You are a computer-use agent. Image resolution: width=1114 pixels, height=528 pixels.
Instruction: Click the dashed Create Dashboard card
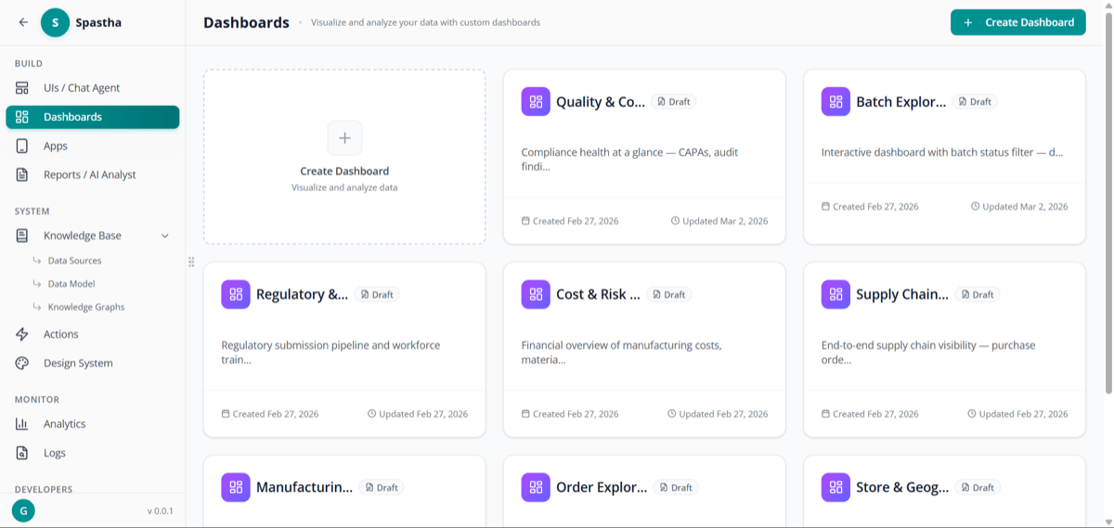coord(344,157)
